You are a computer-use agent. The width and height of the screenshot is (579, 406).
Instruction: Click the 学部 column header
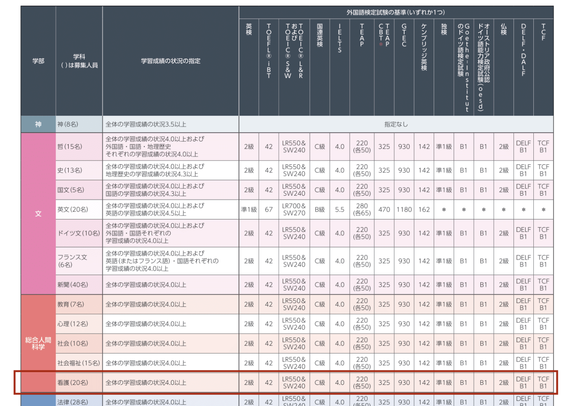38,61
